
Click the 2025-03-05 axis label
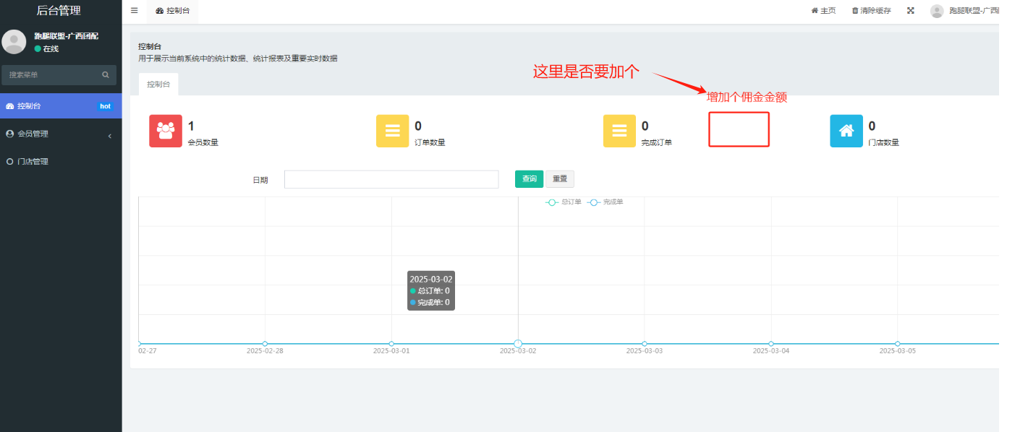898,351
